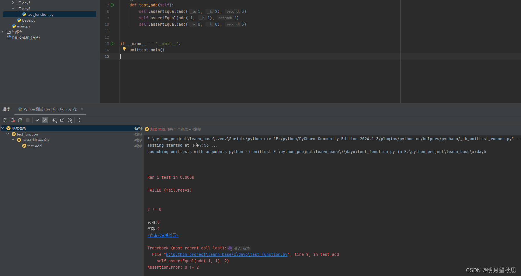
Task: Click '实际:2' actual value line
Action: coord(154,229)
